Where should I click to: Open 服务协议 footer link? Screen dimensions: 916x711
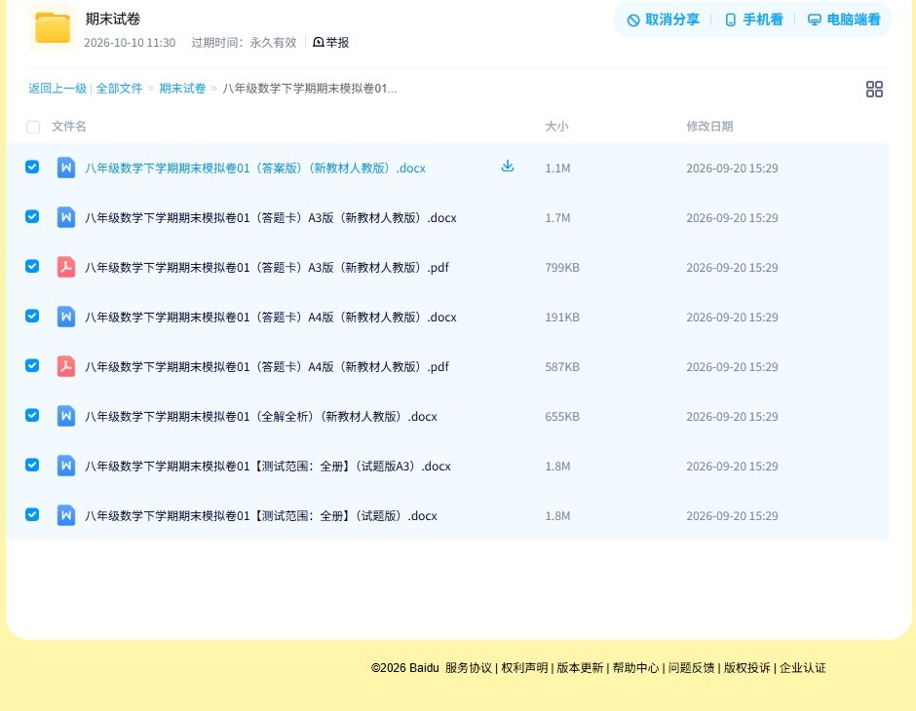click(x=469, y=668)
